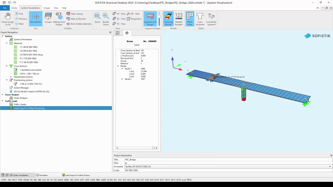This screenshot has width=333, height=187.
Task: Close the Project Information panel
Action: coord(331,156)
